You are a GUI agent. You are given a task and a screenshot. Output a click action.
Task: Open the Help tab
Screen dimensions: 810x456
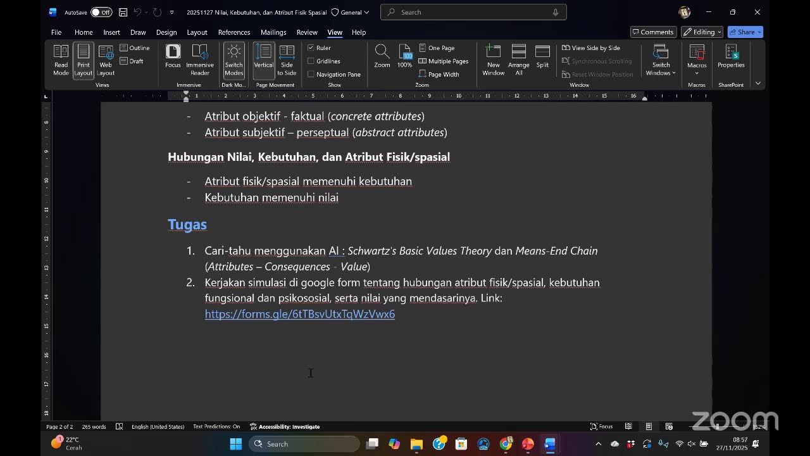pos(359,32)
